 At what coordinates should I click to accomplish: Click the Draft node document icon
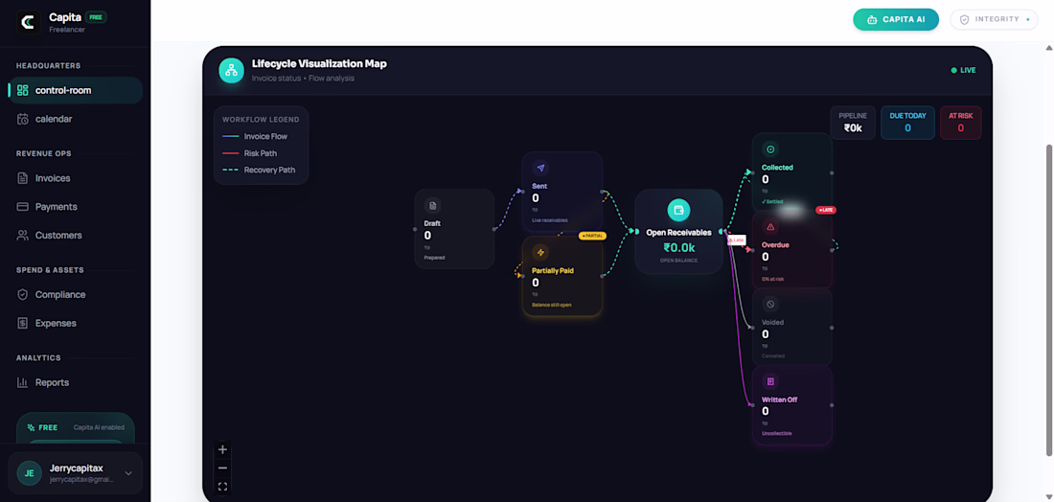tap(432, 206)
